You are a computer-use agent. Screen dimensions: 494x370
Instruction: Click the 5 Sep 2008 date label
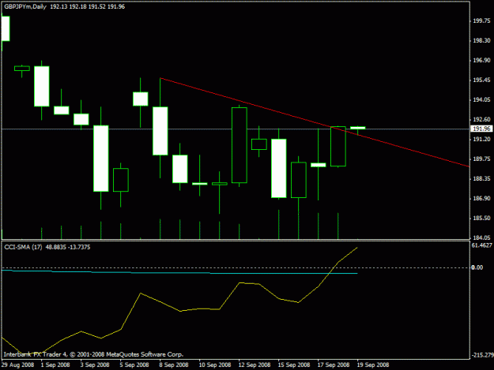click(x=134, y=364)
